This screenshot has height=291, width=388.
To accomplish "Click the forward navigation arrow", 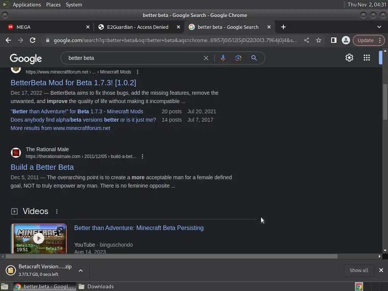I will (20, 40).
